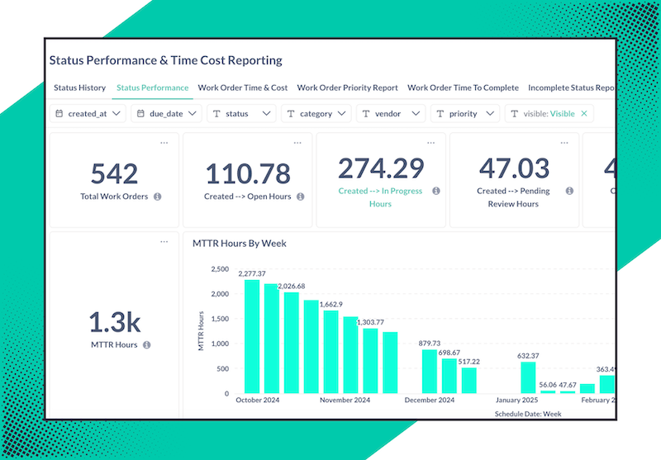The height and width of the screenshot is (460, 661).
Task: Click info icon beside Created --> Open Hours
Action: [x=300, y=197]
